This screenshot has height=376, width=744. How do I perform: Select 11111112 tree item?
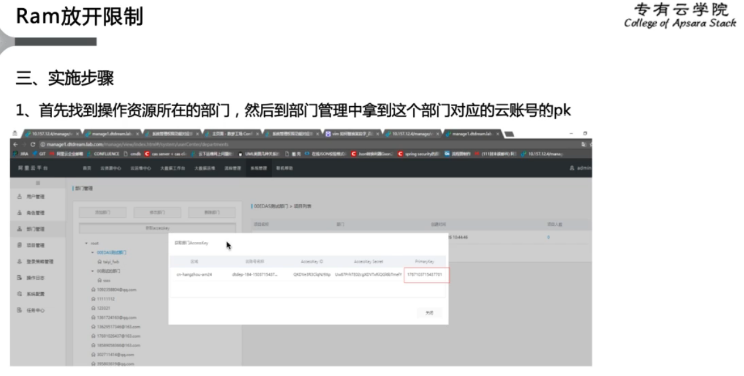point(103,299)
